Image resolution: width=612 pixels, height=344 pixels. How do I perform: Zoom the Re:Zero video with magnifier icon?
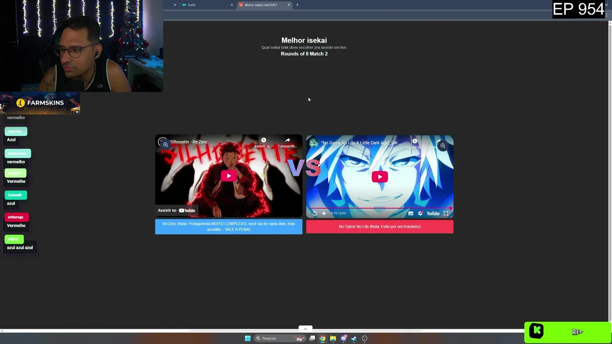[165, 144]
